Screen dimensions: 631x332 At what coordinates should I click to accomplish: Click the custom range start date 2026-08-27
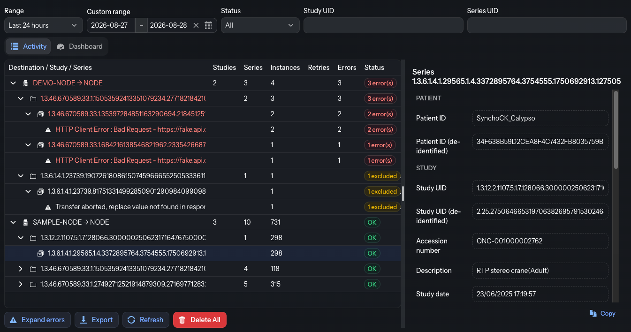[x=110, y=25]
